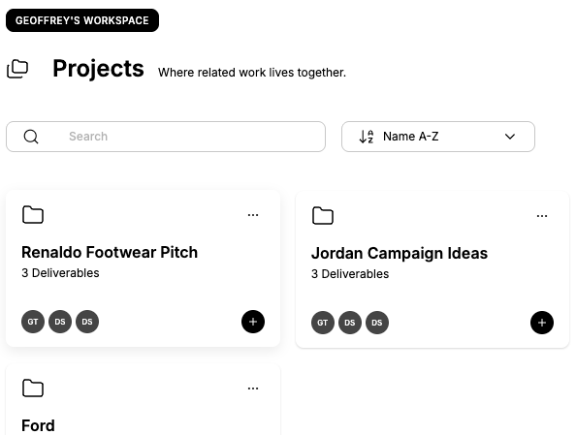Open Renaldo Footwear Pitch project title
Image resolution: width=576 pixels, height=435 pixels.
coord(110,252)
